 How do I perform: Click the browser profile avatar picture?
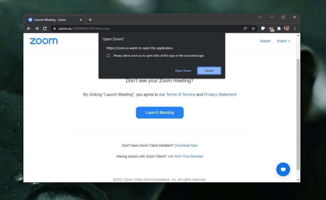pyautogui.click(x=287, y=28)
